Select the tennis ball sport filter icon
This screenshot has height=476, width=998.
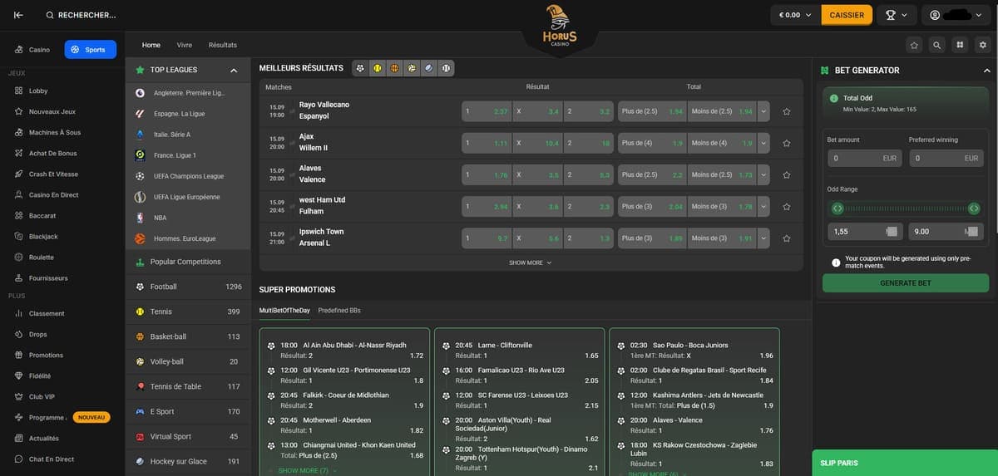coord(378,68)
